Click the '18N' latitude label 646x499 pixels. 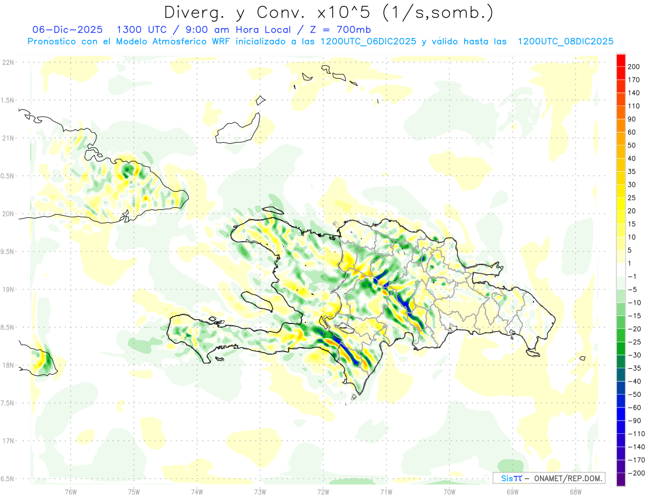click(8, 365)
